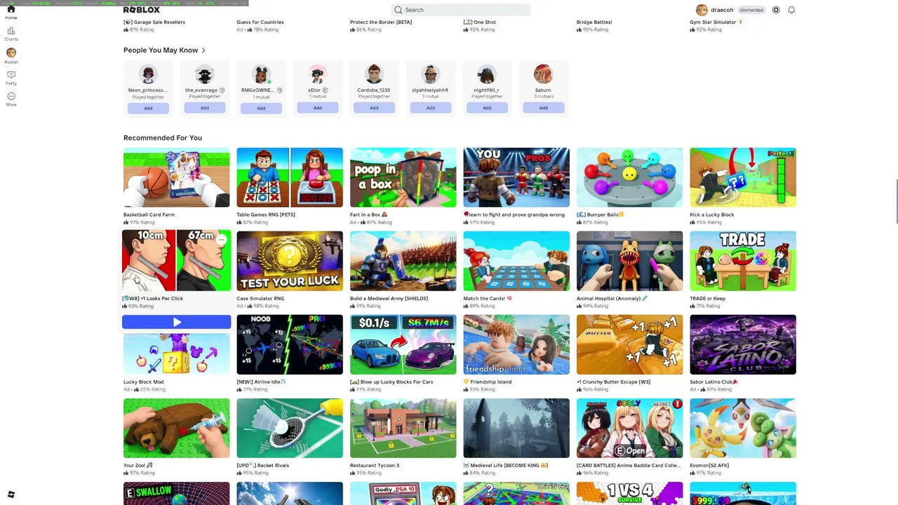The width and height of the screenshot is (898, 505).
Task: Open learn to fight grandpa thumbnail
Action: point(516,177)
